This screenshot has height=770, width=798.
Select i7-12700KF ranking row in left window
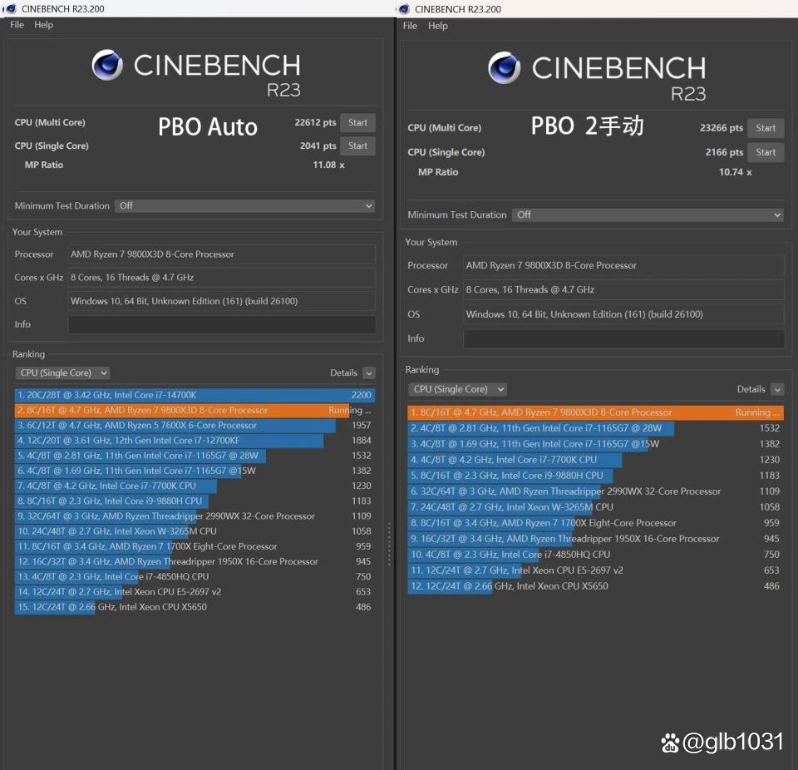tap(195, 441)
